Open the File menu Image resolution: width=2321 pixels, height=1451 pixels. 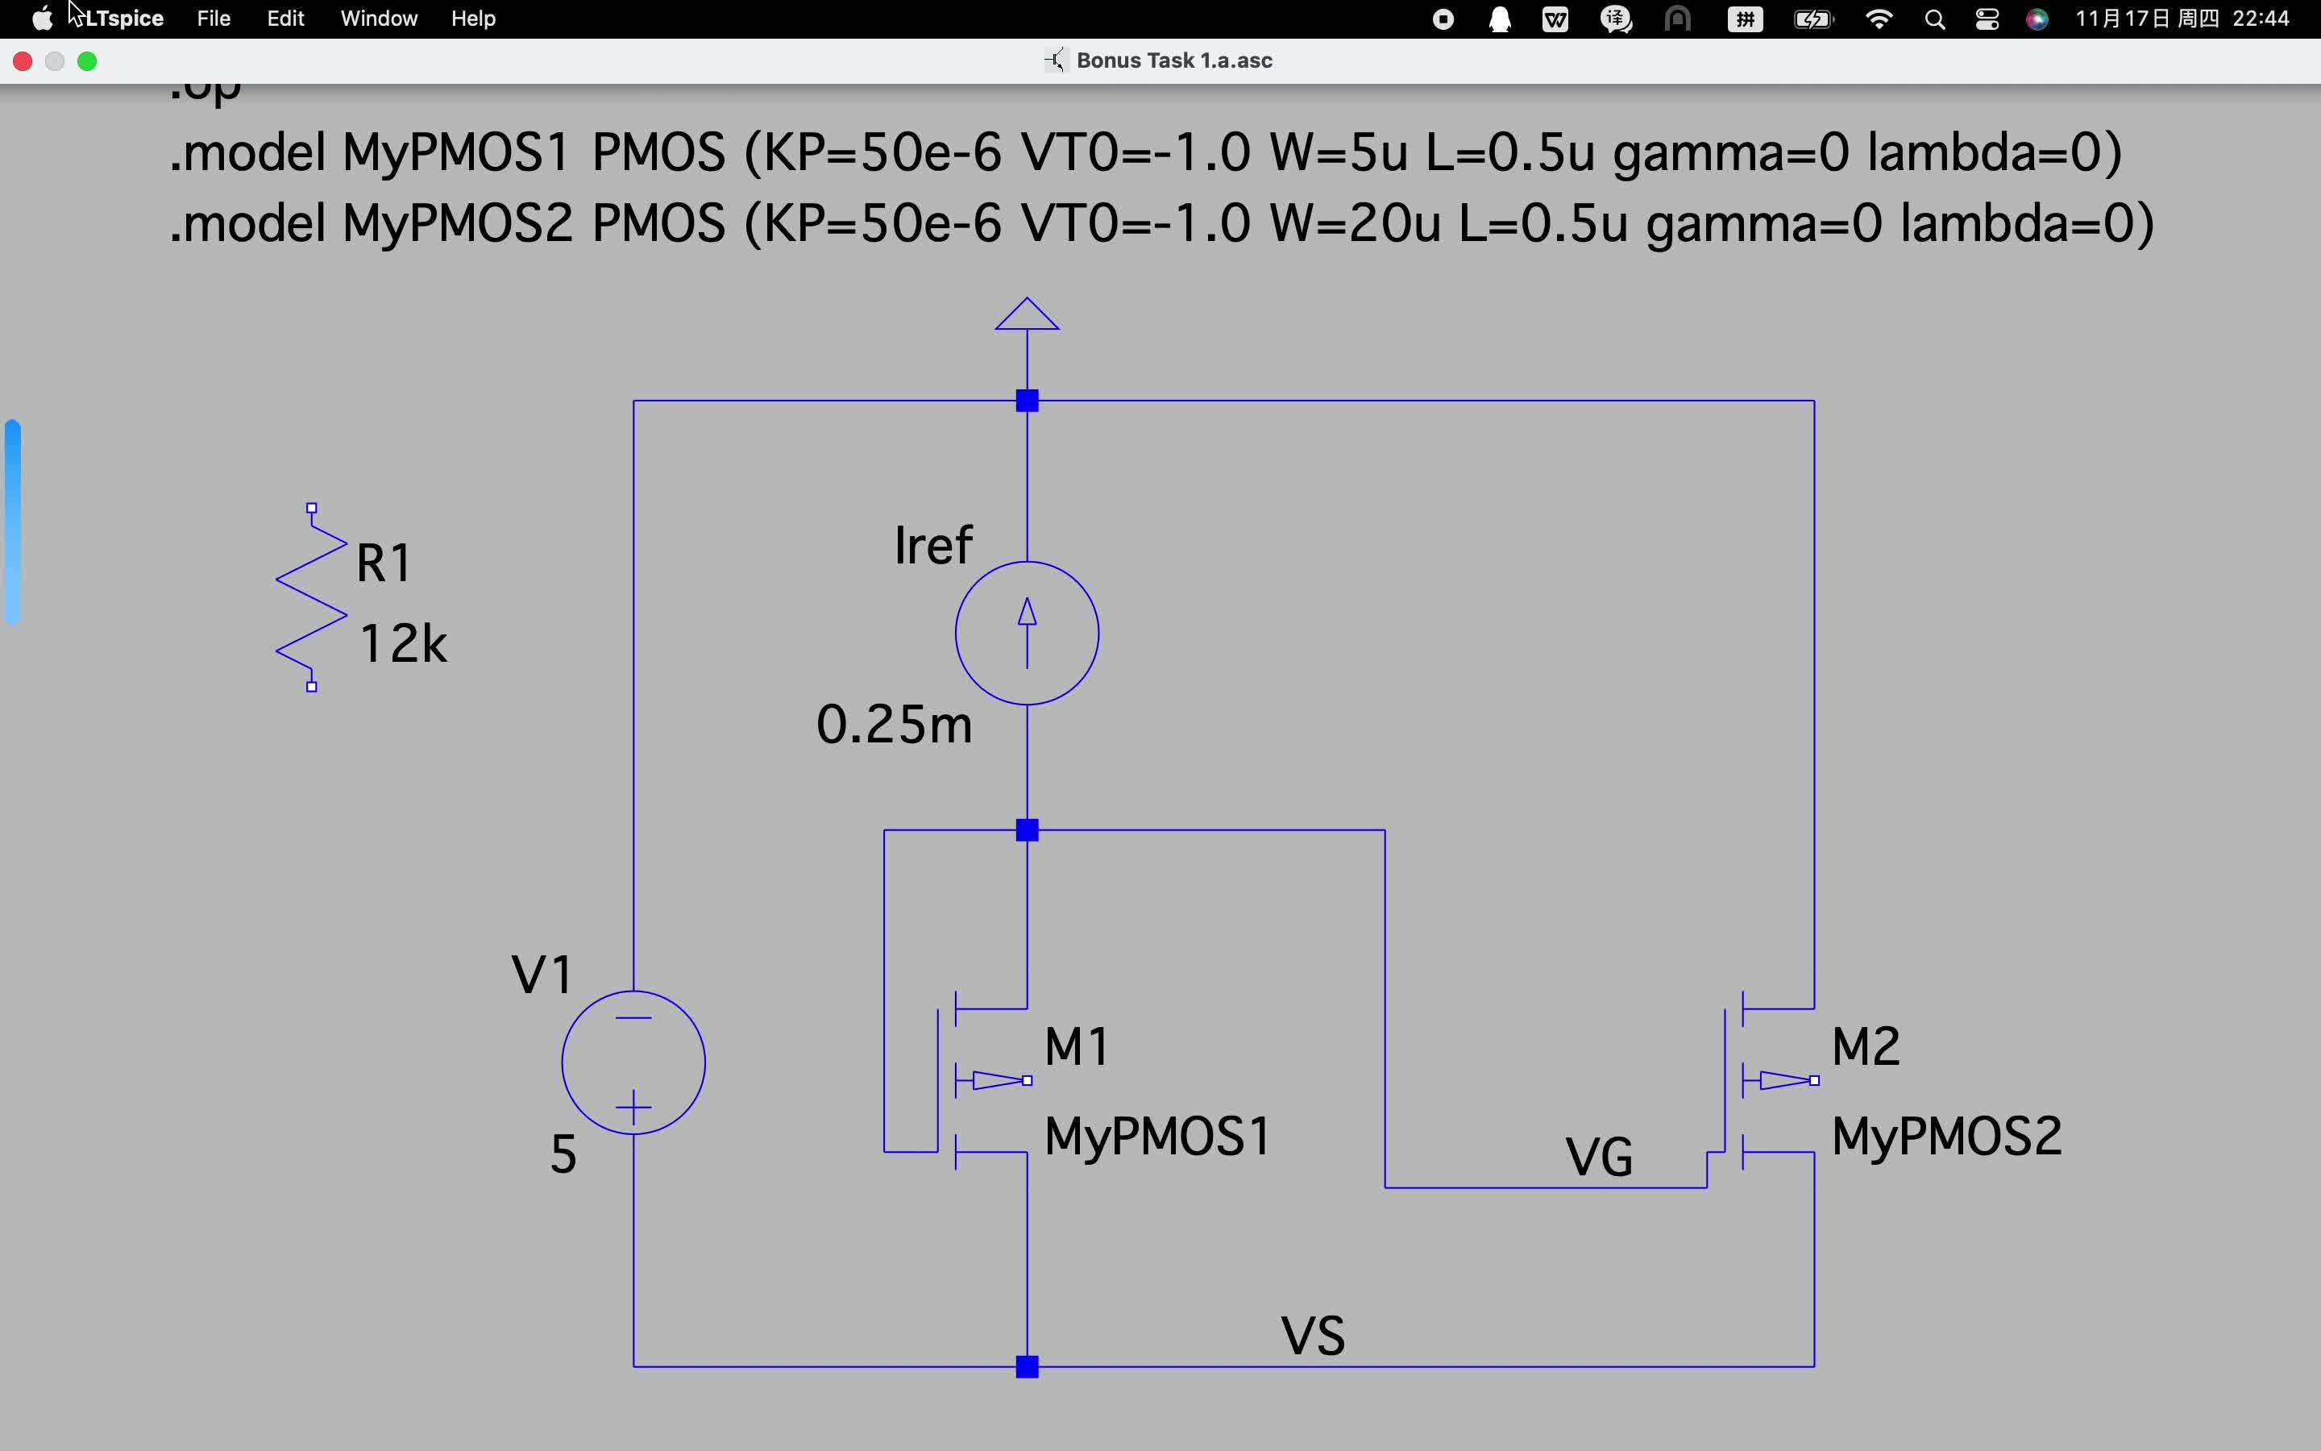213,19
